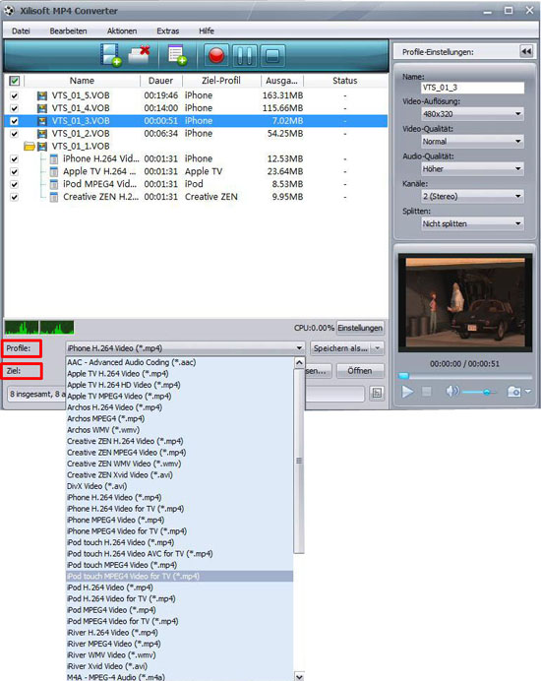Toggle the iPhone H.264 Vid... row checkbox
This screenshot has height=681, width=541.
[x=15, y=159]
